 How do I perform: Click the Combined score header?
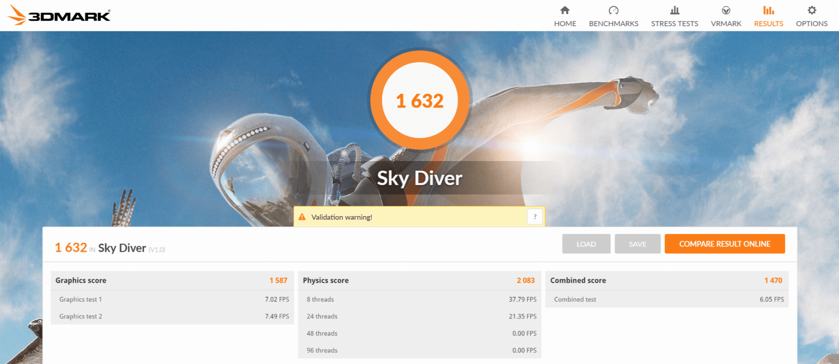pos(578,281)
